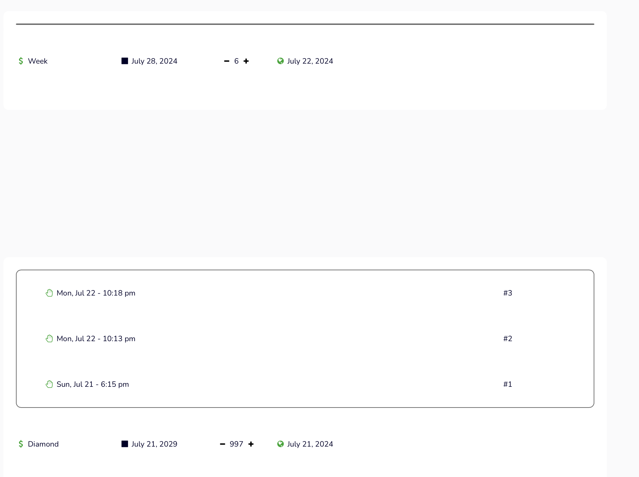Screen dimensions: 639x477
Task: Select the Diamond plan label
Action: (x=43, y=444)
